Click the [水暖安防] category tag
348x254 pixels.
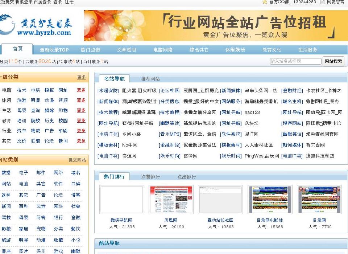(x=108, y=91)
